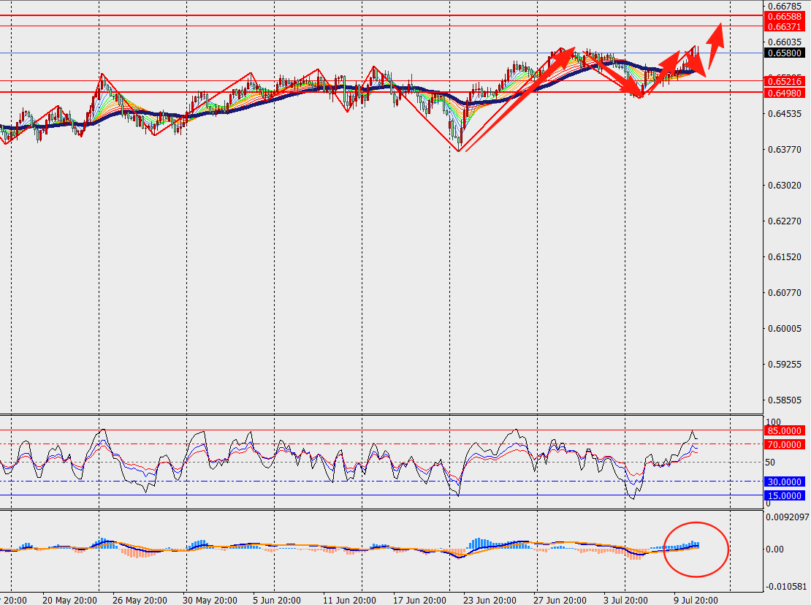Click the 0.60770 price axis value

[785, 293]
